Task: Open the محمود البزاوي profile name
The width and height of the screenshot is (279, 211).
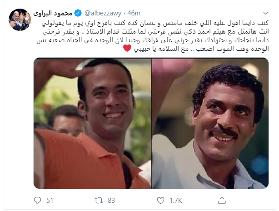Action: point(53,13)
